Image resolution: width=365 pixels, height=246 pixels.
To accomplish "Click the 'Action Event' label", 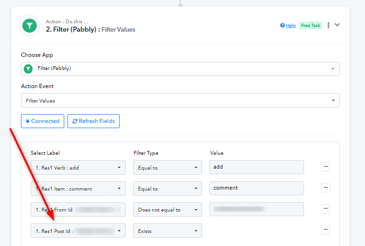I will (37, 86).
